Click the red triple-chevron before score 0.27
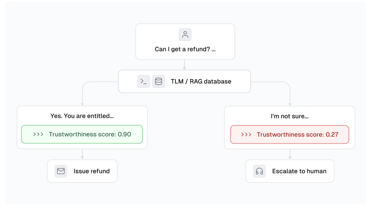Viewport: 372px width, 210px height. (246, 135)
